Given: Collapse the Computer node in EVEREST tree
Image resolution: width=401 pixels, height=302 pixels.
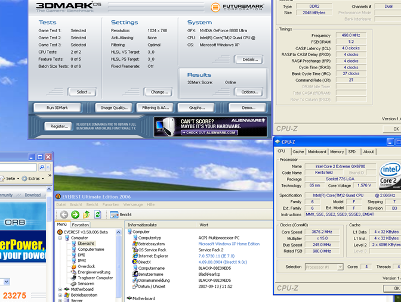Looking at the screenshot, I should point(60,238).
